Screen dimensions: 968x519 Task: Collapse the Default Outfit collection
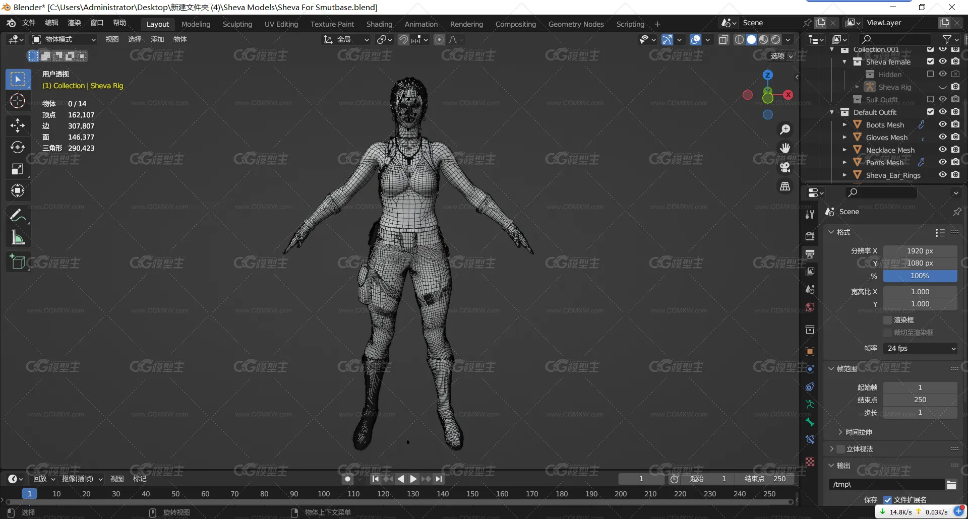click(832, 112)
